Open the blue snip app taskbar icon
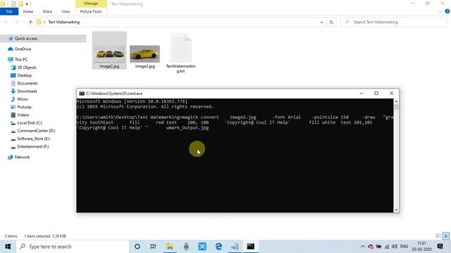 click(202, 247)
